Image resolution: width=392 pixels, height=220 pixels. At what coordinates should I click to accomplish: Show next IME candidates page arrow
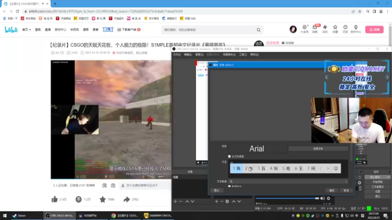(x=328, y=169)
